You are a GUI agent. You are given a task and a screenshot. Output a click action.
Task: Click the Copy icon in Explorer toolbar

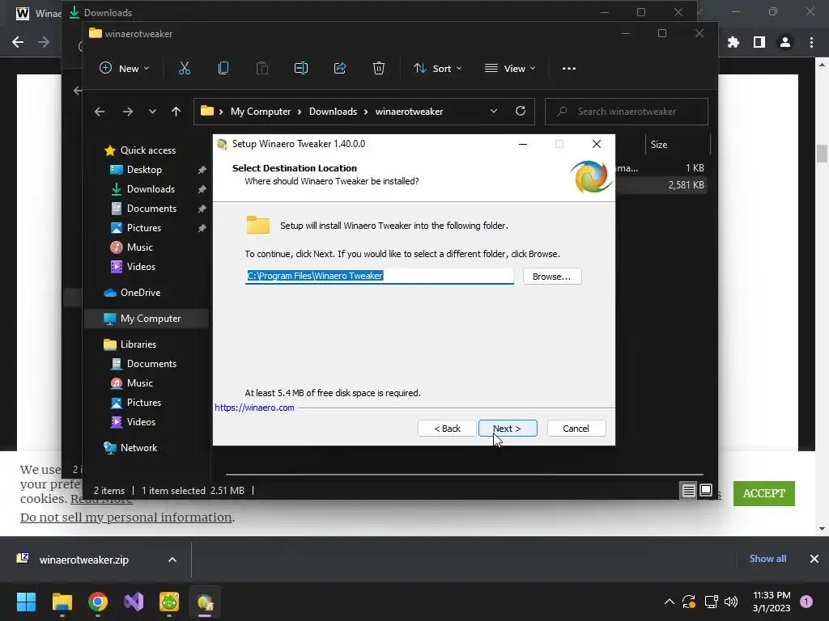pyautogui.click(x=223, y=68)
